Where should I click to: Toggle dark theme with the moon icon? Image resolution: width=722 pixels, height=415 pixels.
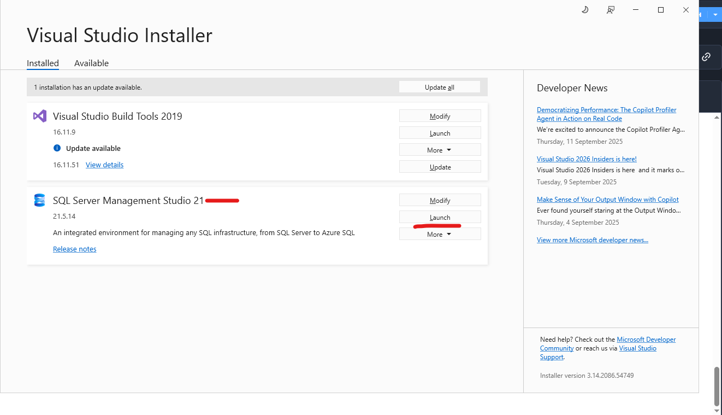pyautogui.click(x=585, y=10)
